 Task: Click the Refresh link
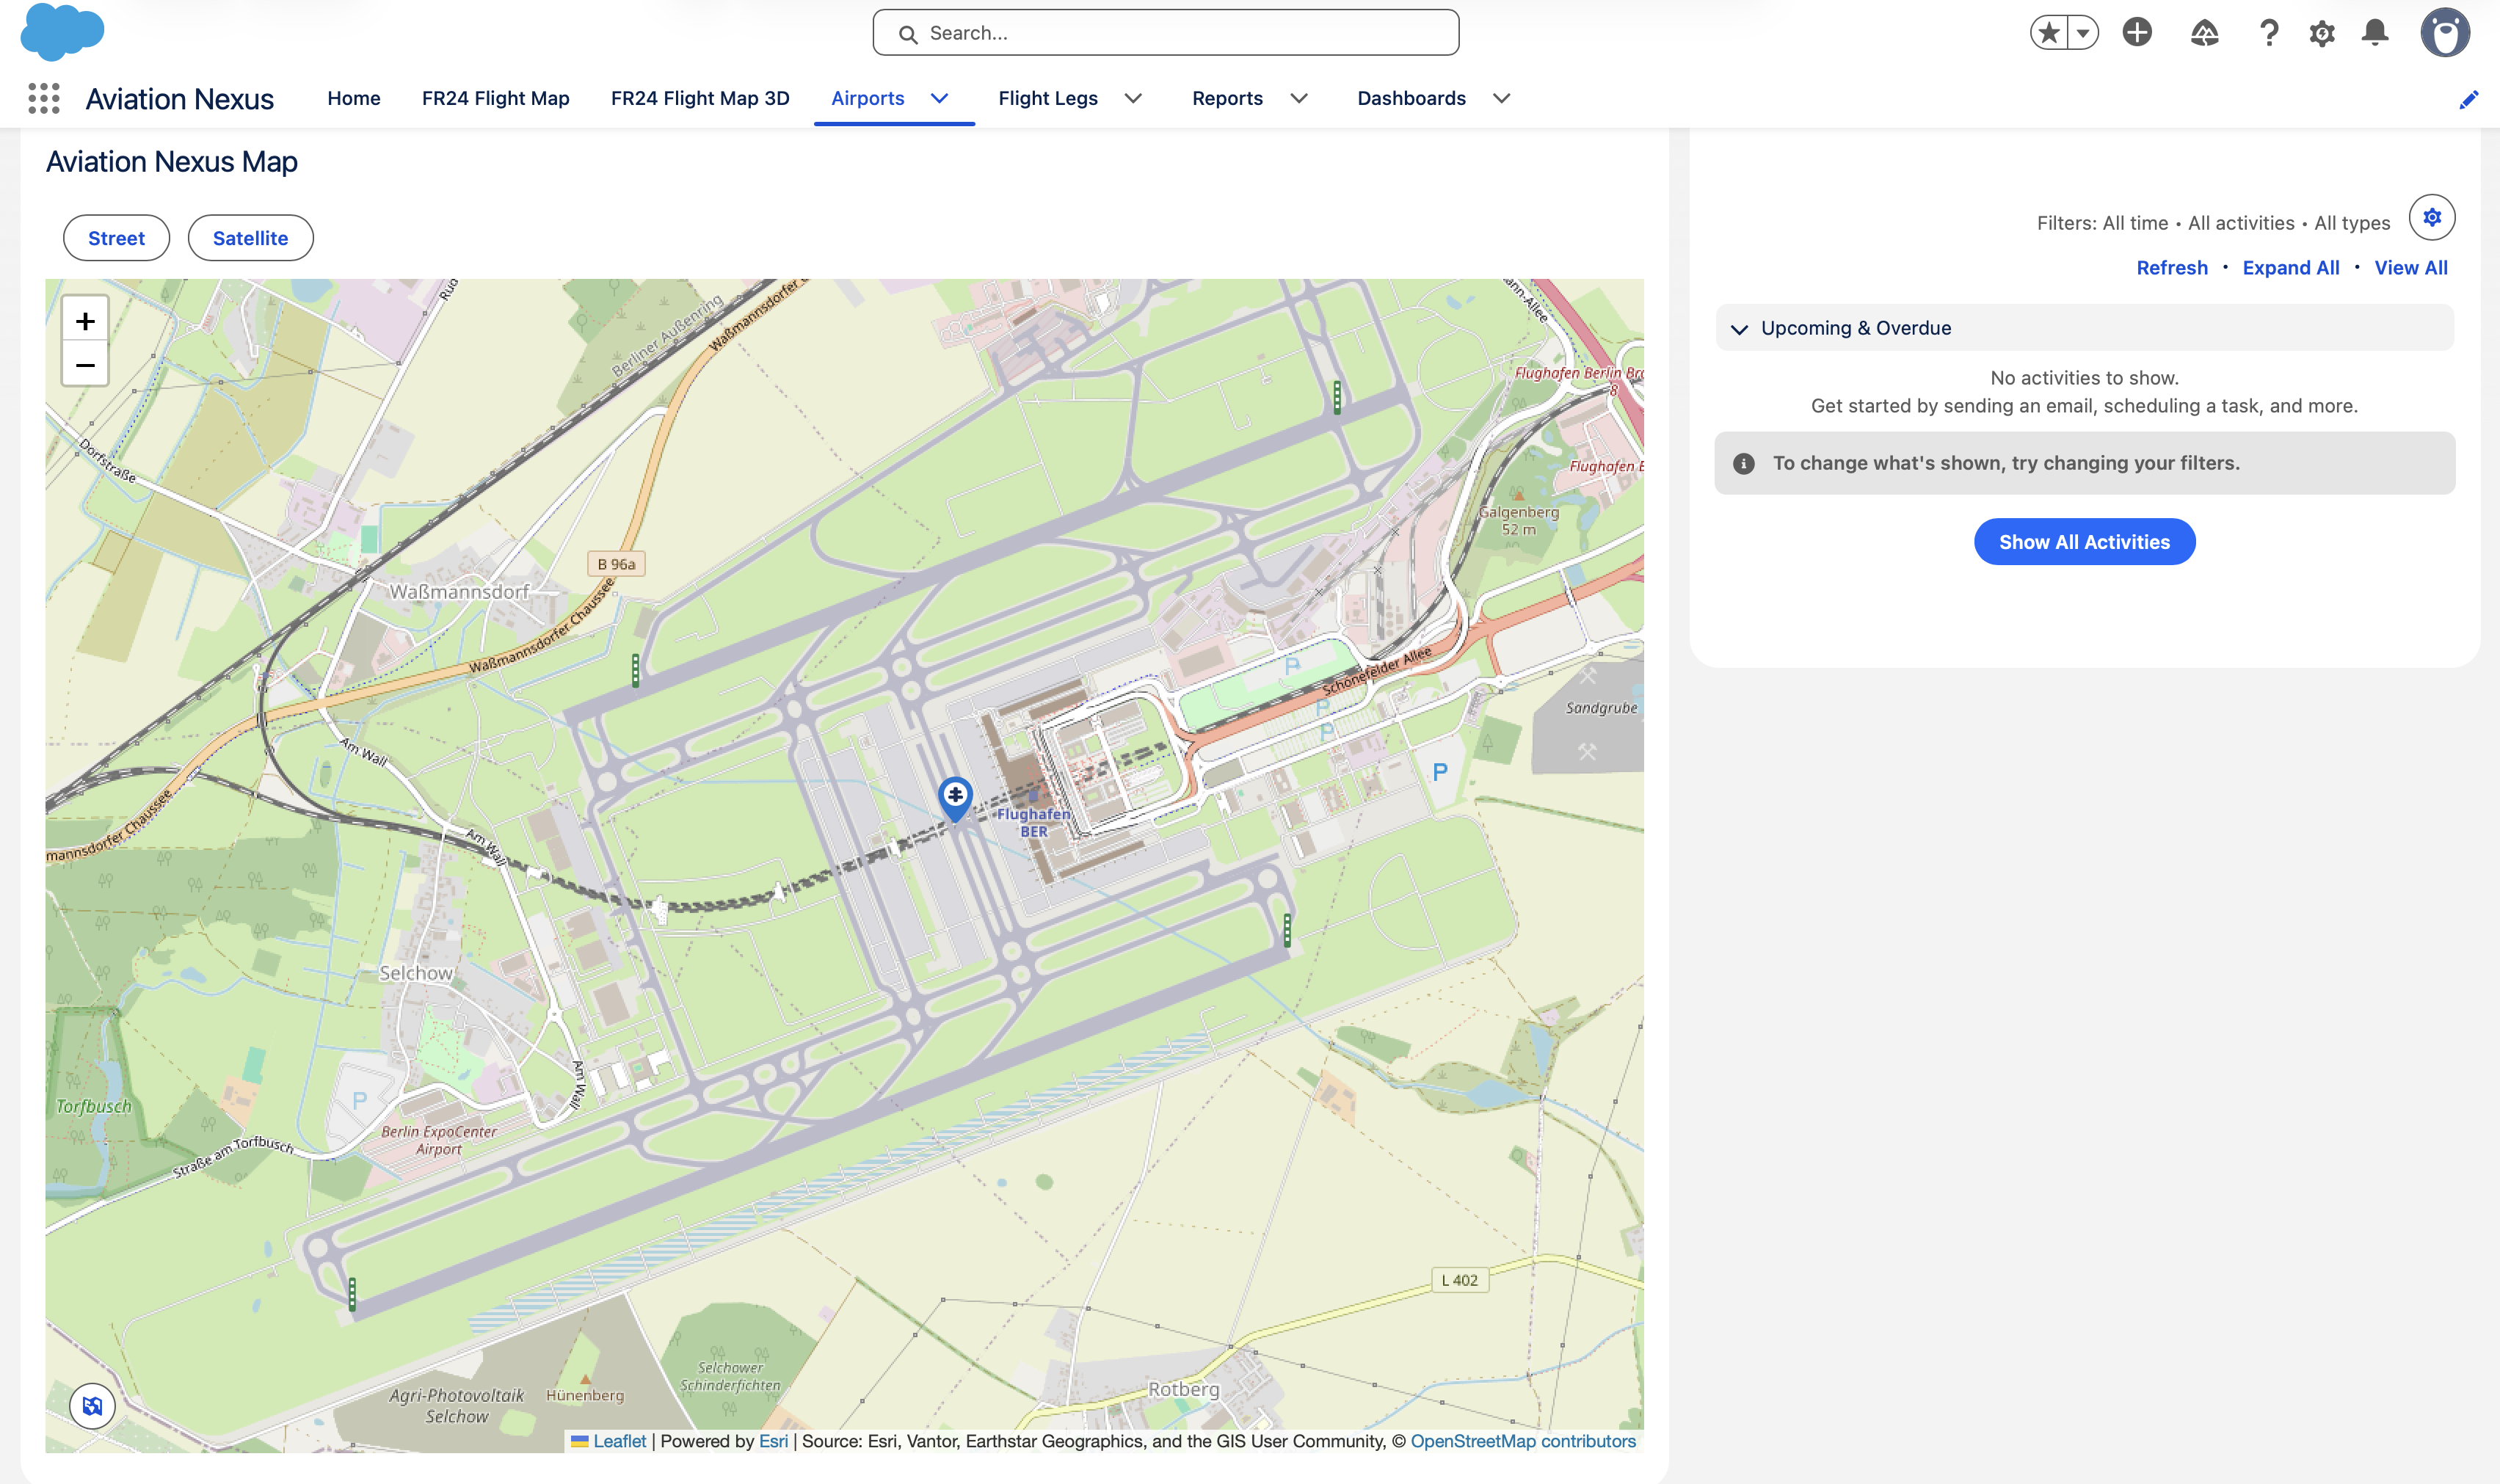(2172, 268)
